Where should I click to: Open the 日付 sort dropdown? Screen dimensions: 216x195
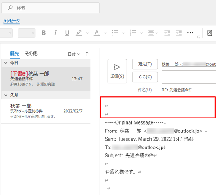tap(74, 54)
